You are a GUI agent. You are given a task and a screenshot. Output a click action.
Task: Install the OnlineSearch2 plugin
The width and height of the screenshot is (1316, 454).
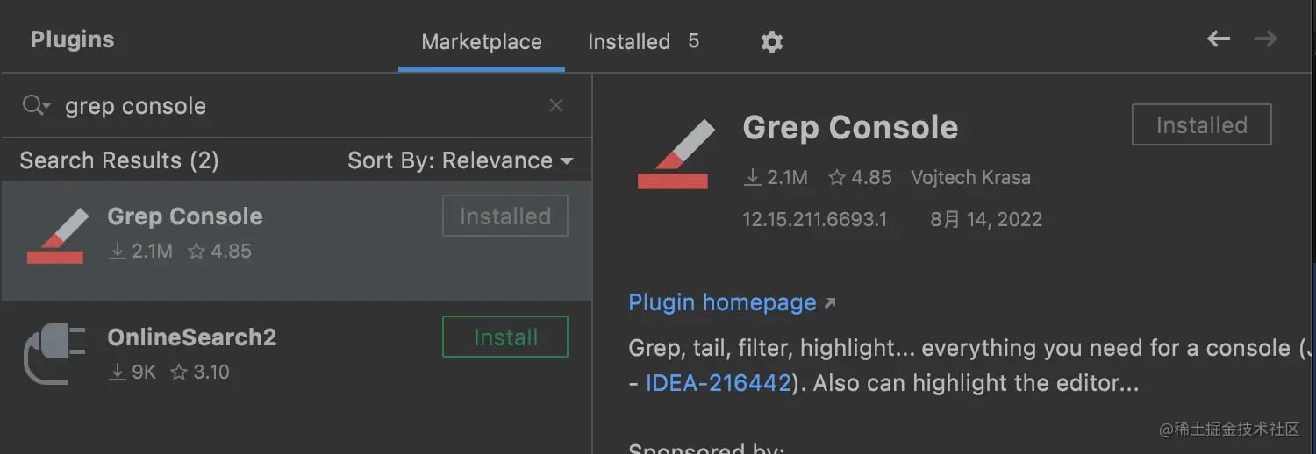coord(505,337)
